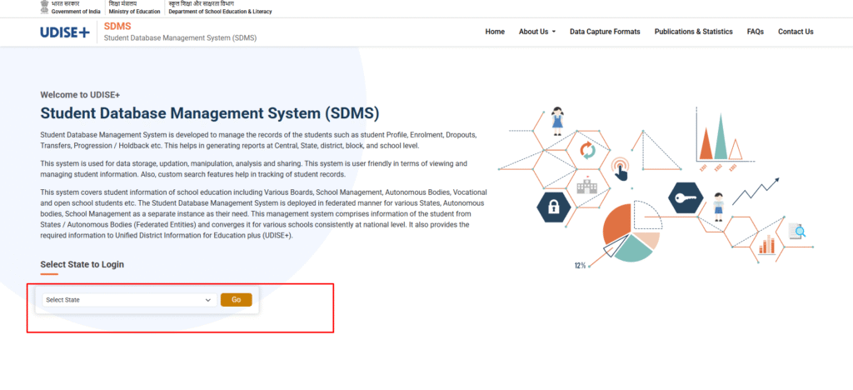Open the Select State dropdown
The height and width of the screenshot is (390, 853).
(129, 300)
